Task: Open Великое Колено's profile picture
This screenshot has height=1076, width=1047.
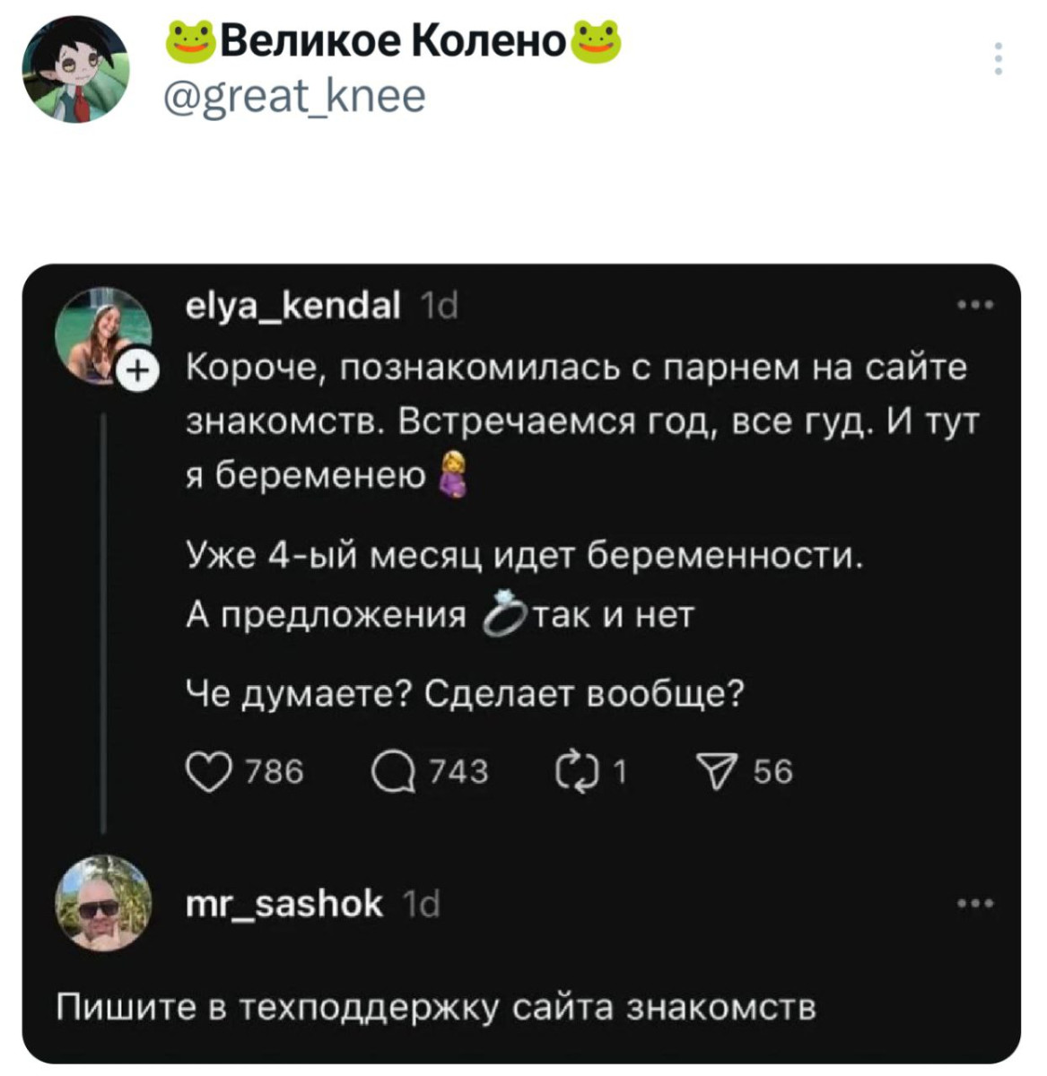Action: (x=76, y=69)
